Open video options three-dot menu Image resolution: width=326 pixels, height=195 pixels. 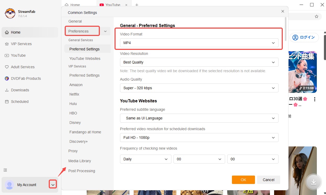(x=314, y=99)
